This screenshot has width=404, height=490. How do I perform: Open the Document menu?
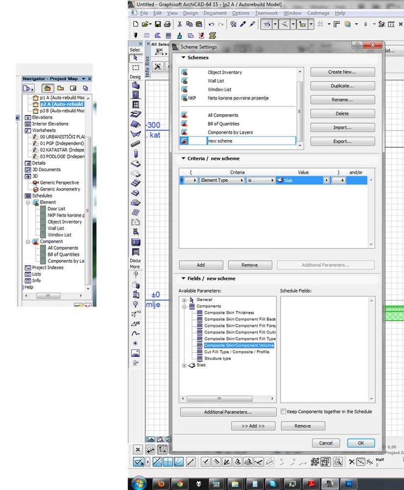pyautogui.click(x=215, y=13)
